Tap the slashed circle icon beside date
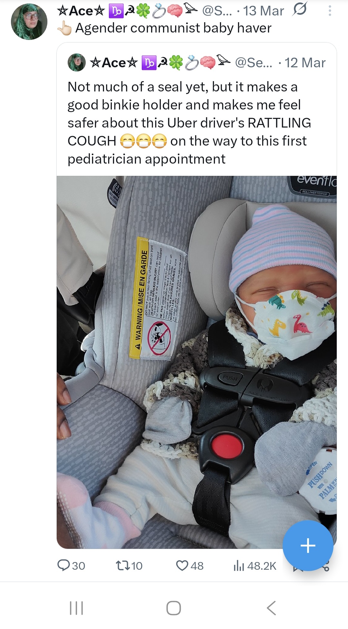Image resolution: width=348 pixels, height=629 pixels. pos(300,10)
